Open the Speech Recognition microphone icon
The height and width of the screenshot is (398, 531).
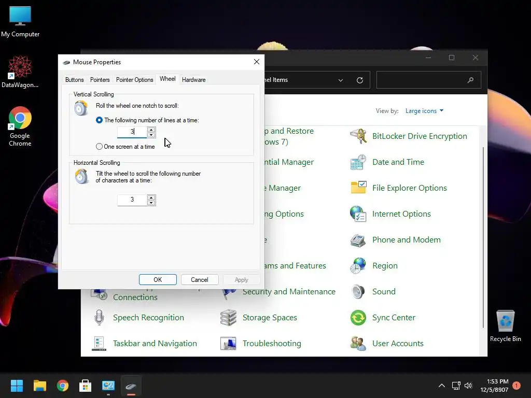click(99, 318)
